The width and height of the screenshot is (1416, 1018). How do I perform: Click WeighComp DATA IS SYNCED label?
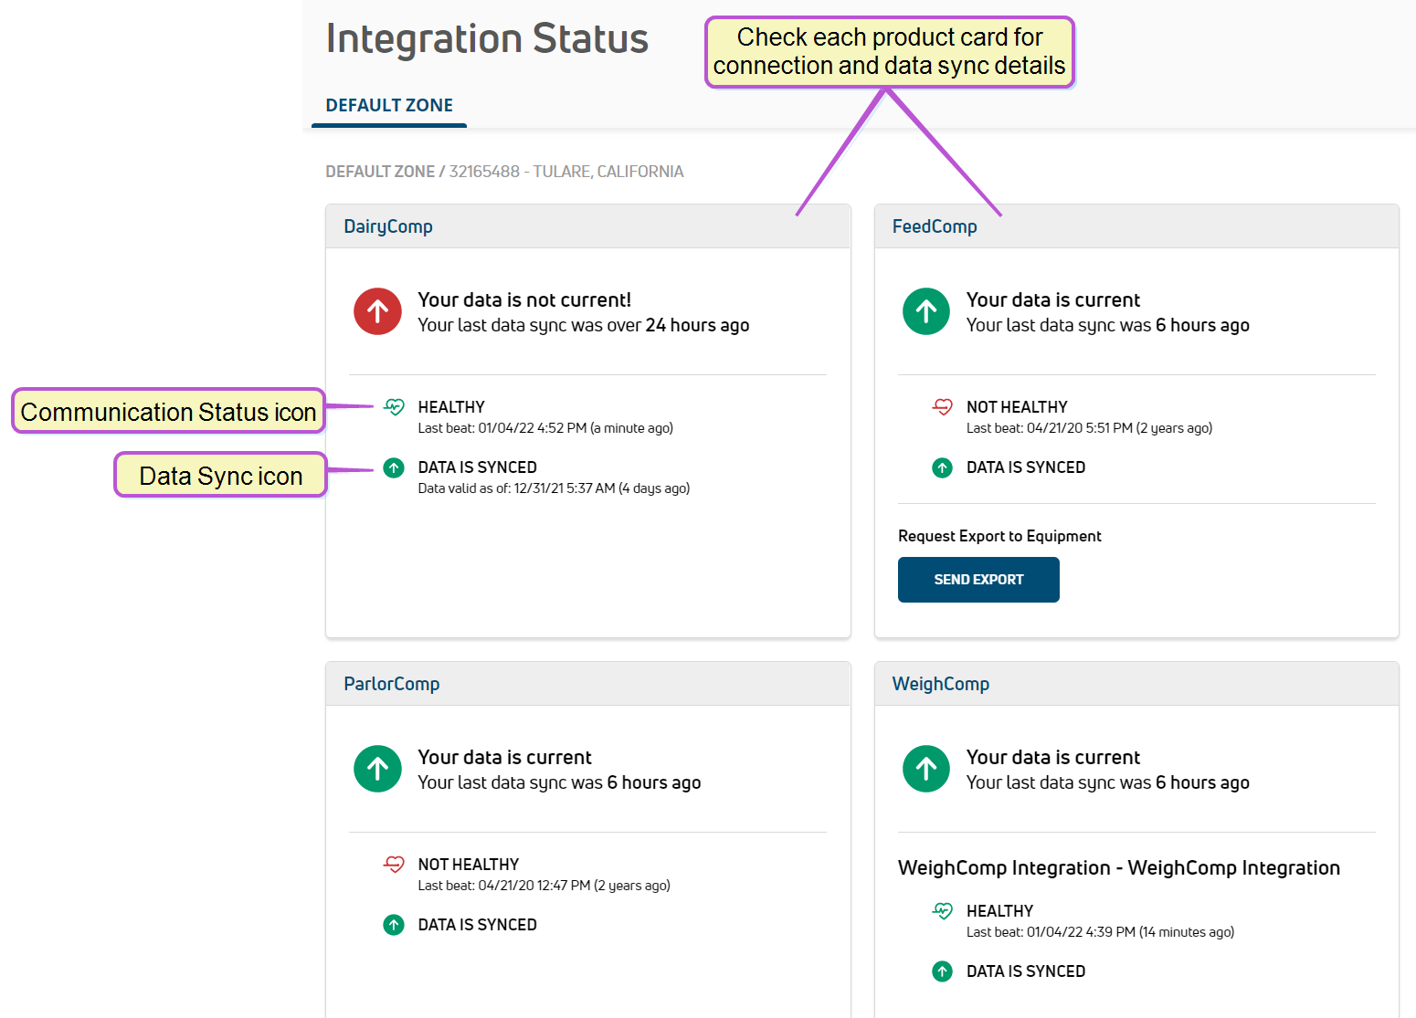[1026, 971]
